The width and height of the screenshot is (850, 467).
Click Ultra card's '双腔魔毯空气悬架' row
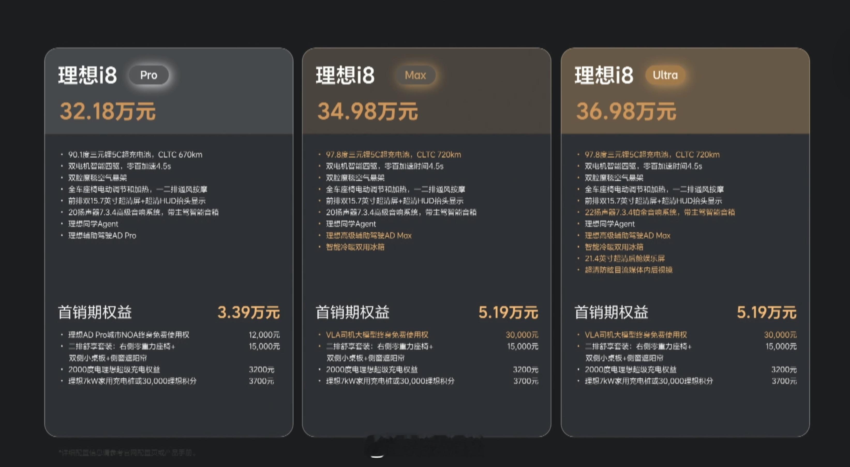coord(614,177)
